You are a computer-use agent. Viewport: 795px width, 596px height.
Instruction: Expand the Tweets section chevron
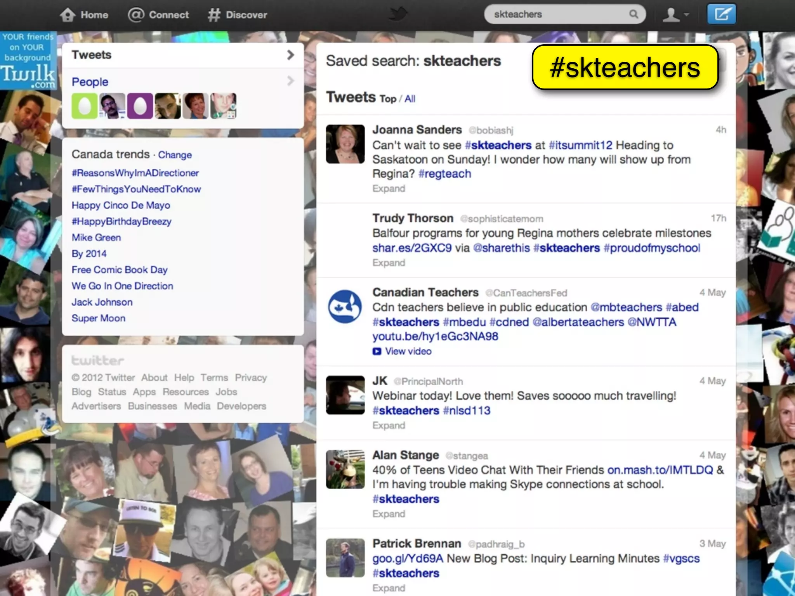(x=290, y=55)
